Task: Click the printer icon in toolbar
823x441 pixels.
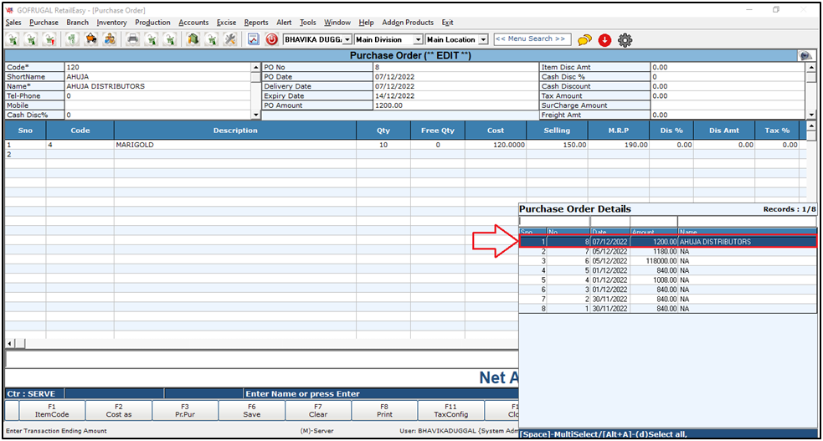Action: pos(132,39)
